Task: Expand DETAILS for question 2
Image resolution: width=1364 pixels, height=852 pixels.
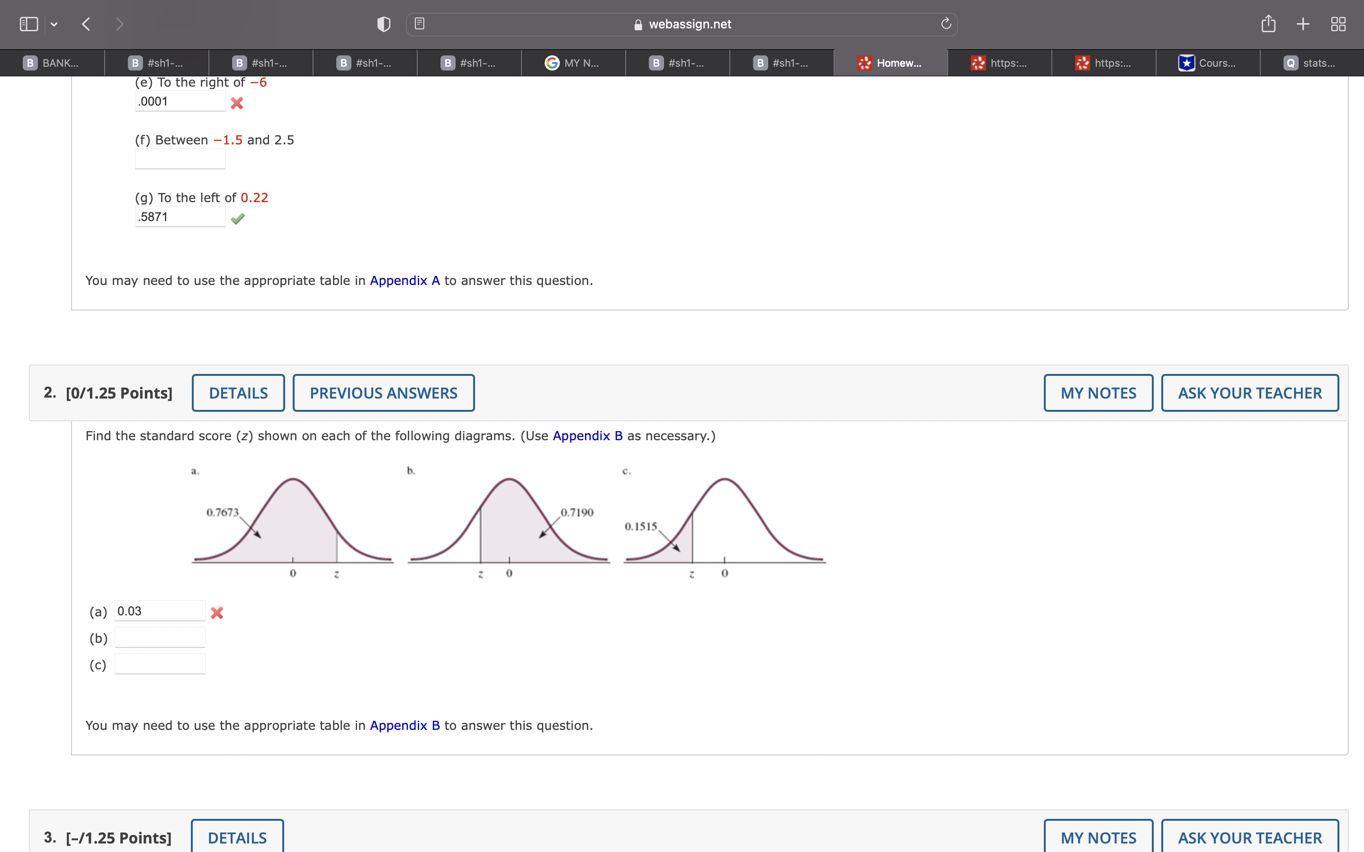Action: pyautogui.click(x=238, y=393)
